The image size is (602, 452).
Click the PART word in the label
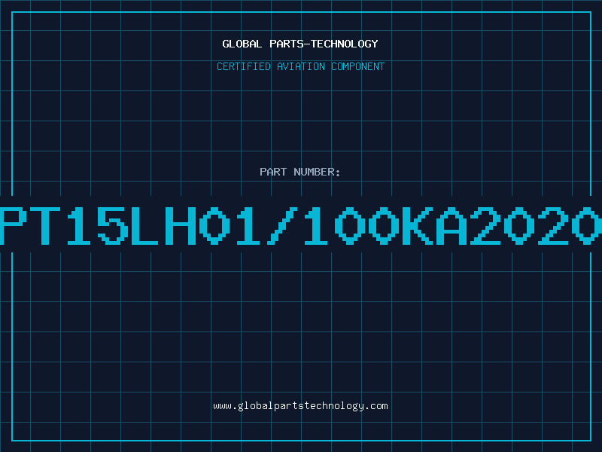pyautogui.click(x=273, y=172)
